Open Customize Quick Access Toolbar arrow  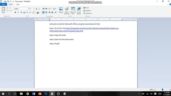pyautogui.click(x=13, y=2)
